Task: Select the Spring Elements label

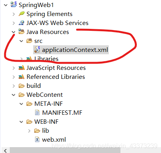Action: (x=50, y=14)
